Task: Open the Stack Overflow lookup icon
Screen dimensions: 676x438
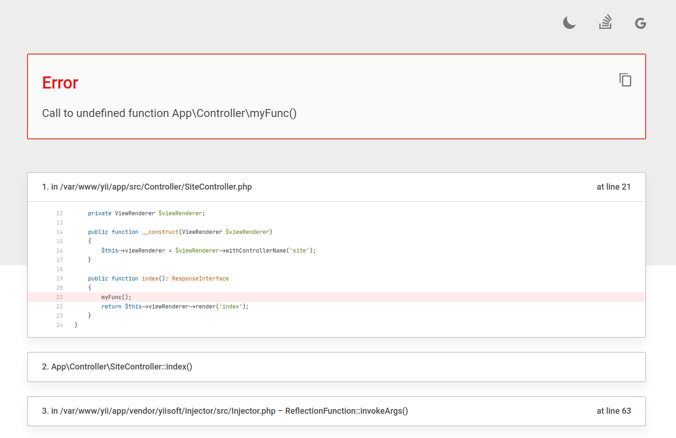Action: (605, 22)
